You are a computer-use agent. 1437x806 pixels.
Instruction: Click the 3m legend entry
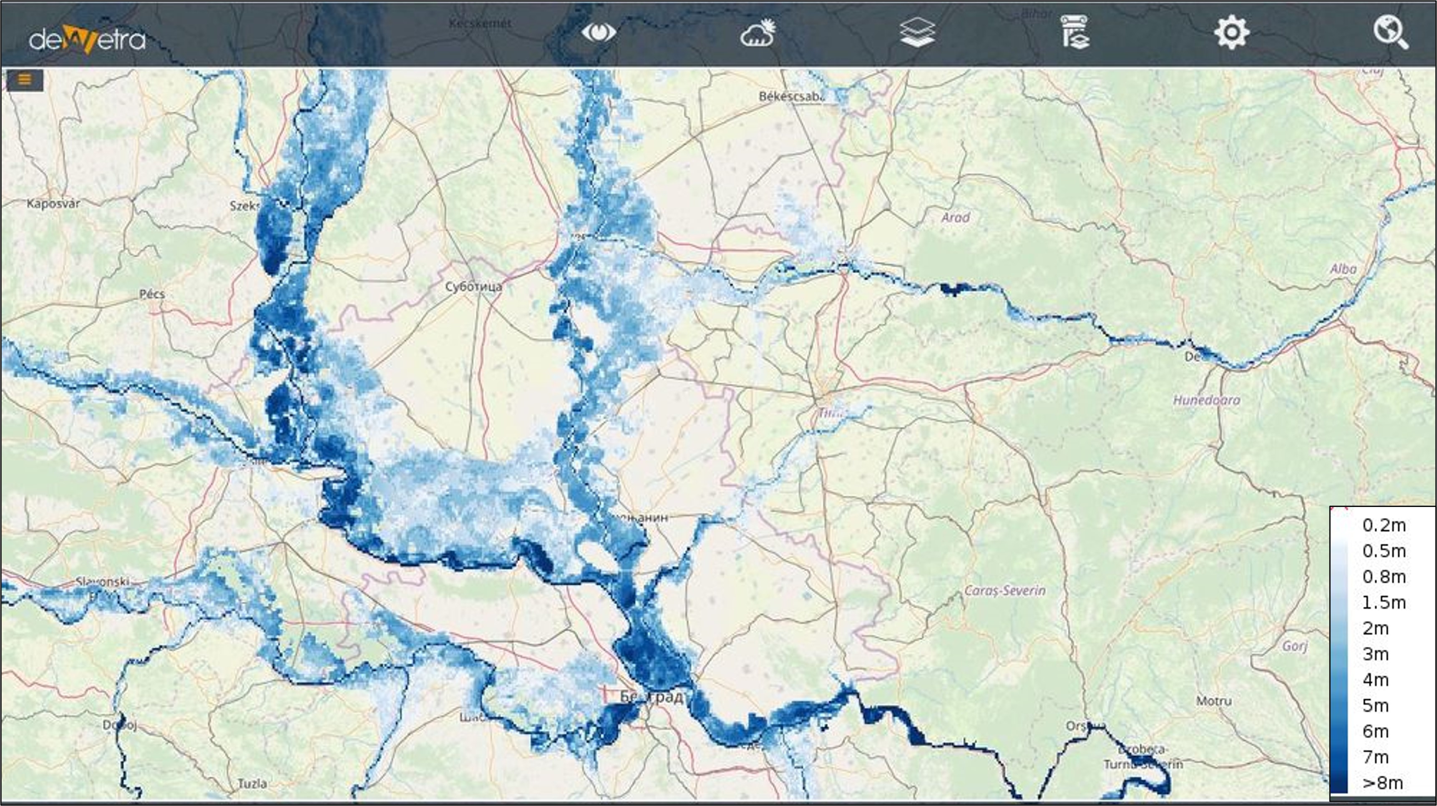1376,654
